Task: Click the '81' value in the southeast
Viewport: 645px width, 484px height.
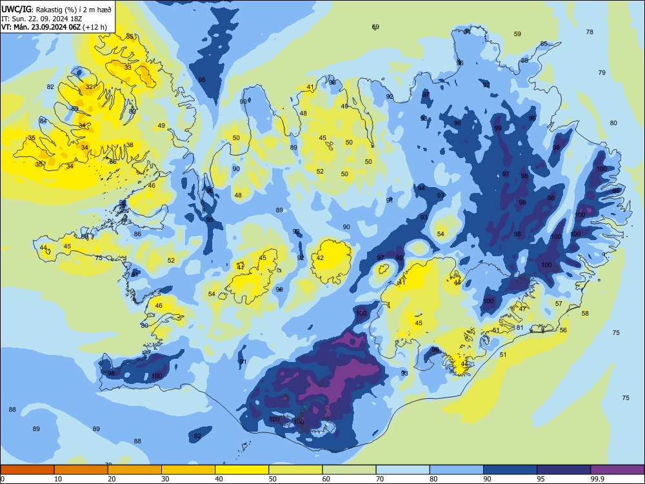Action: [520, 328]
